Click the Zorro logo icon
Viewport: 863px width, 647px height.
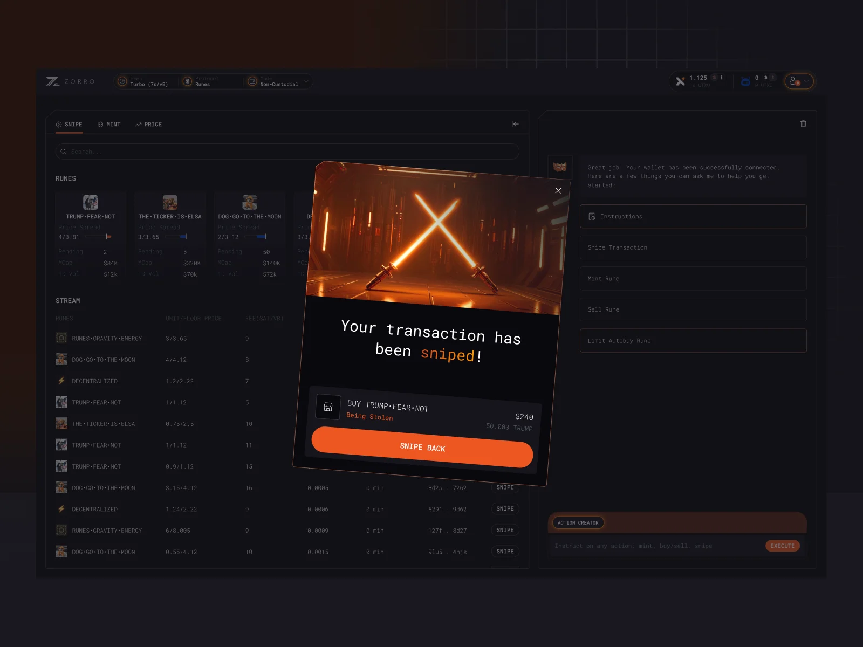point(52,81)
